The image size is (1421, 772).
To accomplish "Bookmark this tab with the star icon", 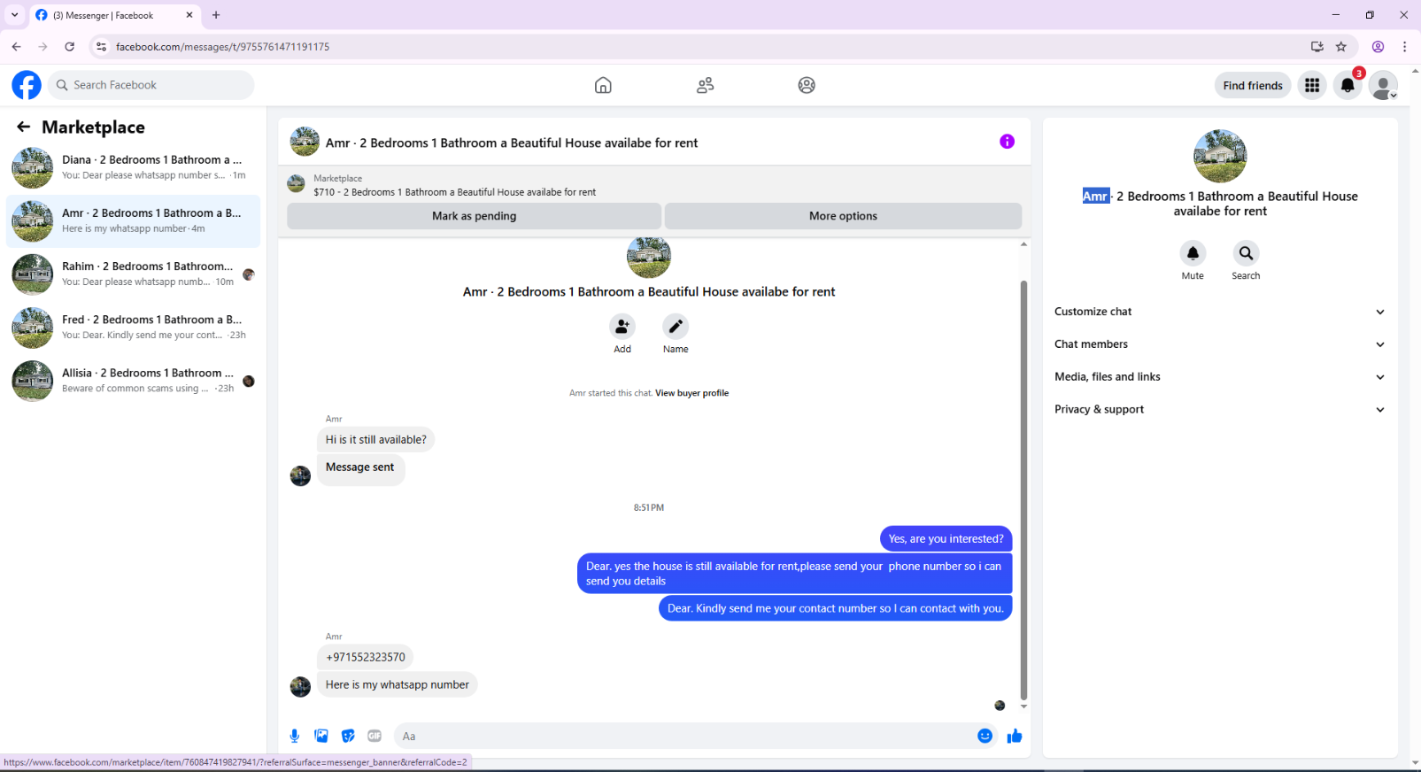I will click(x=1341, y=47).
